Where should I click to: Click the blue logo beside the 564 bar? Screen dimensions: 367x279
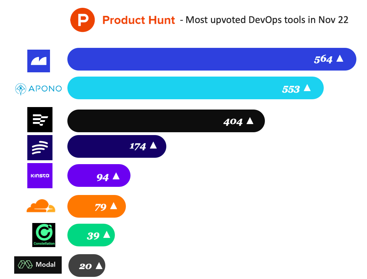point(39,61)
